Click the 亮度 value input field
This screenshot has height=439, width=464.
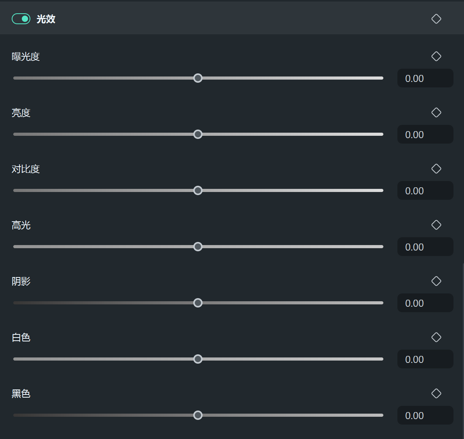pyautogui.click(x=425, y=135)
